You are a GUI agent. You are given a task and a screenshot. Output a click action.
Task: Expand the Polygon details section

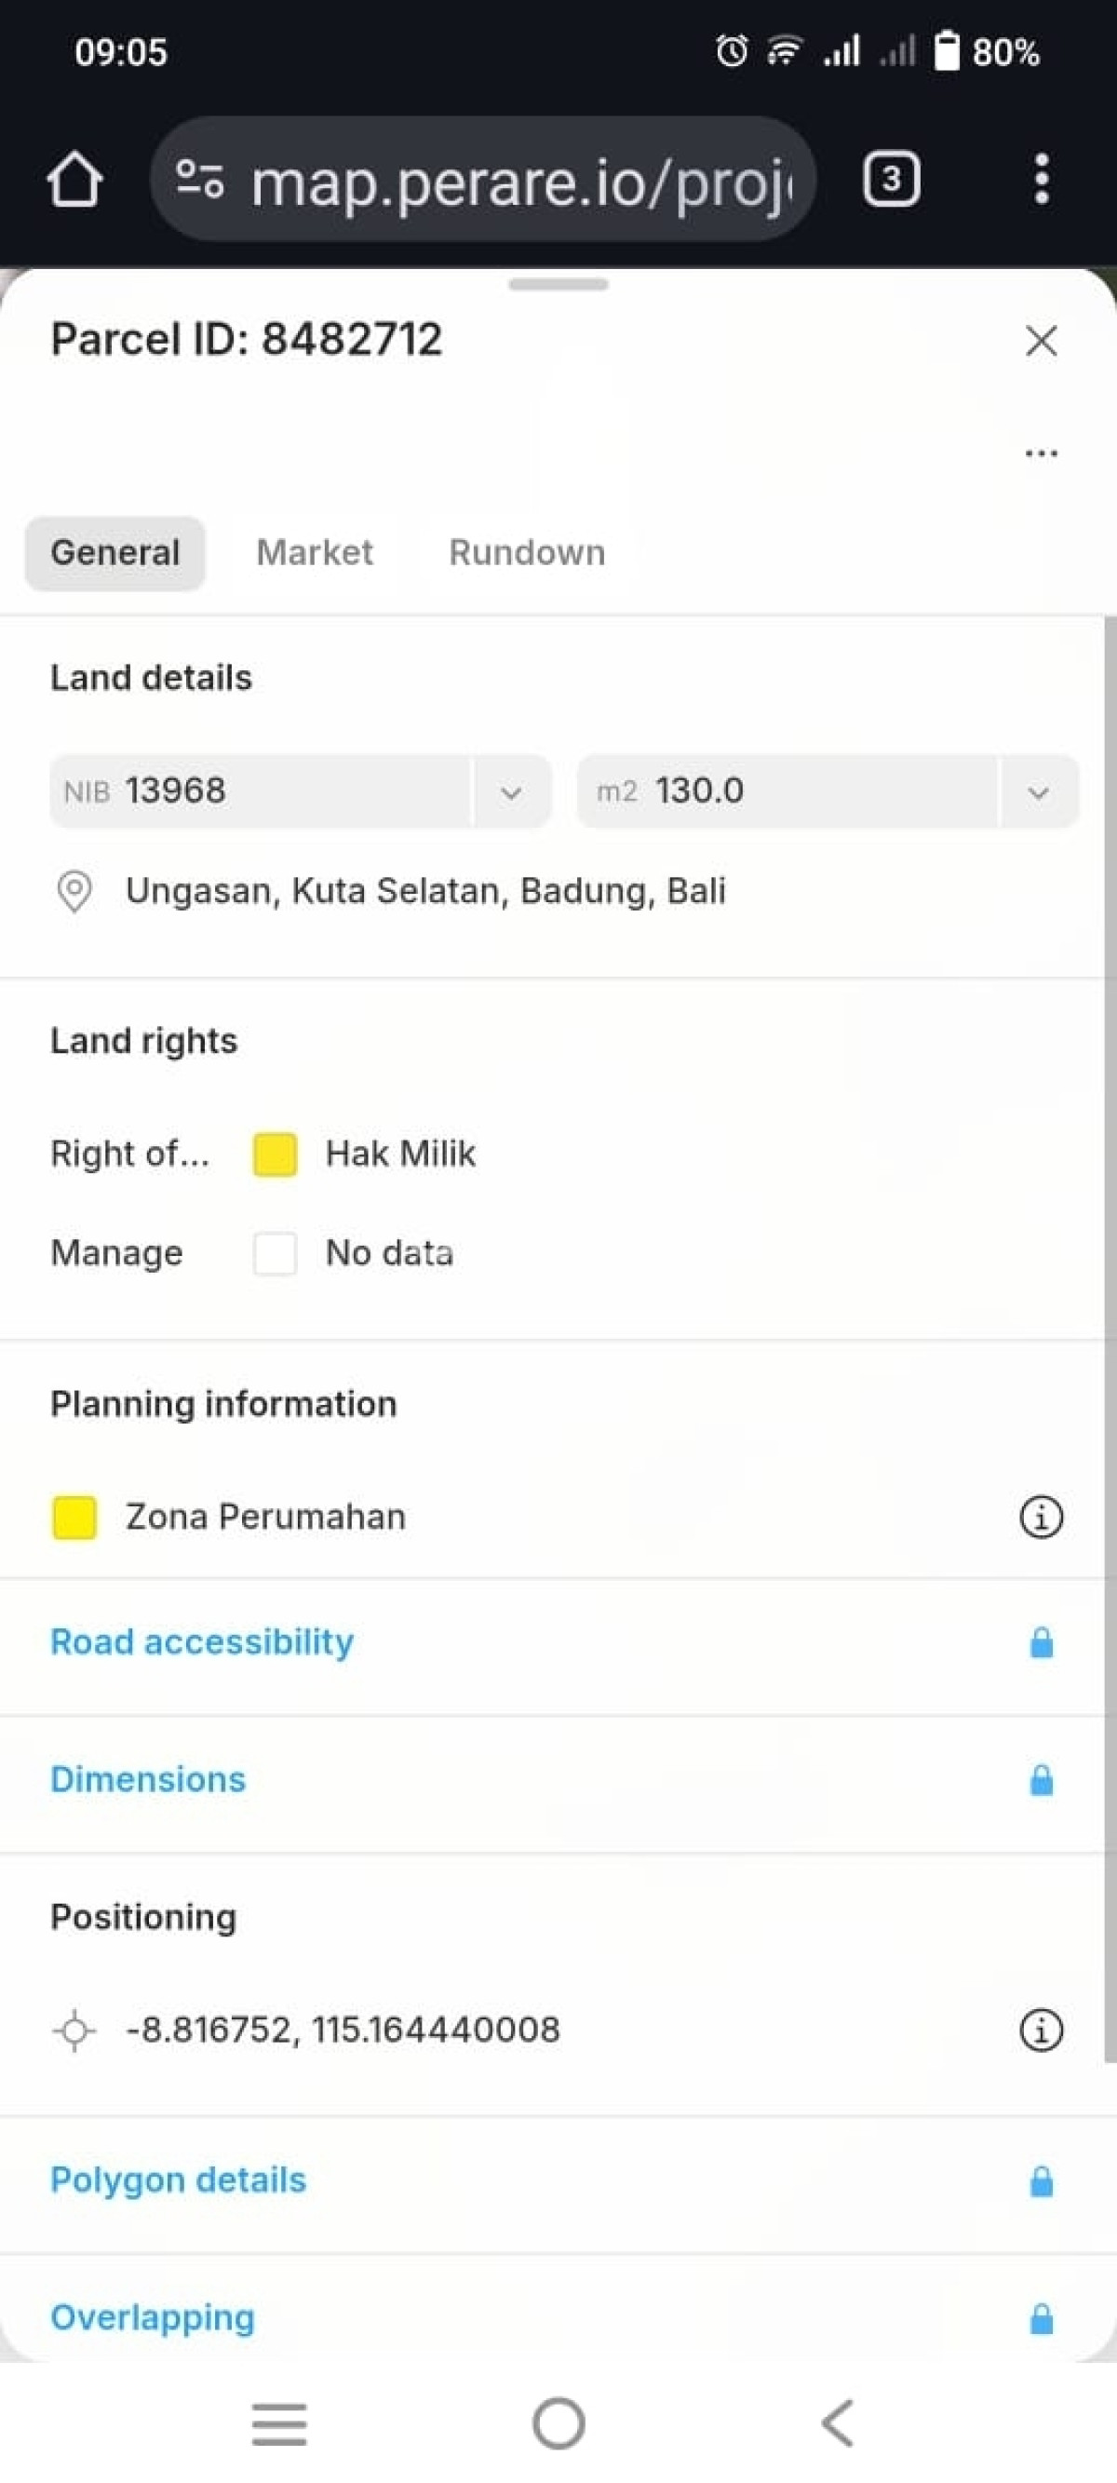click(179, 2180)
